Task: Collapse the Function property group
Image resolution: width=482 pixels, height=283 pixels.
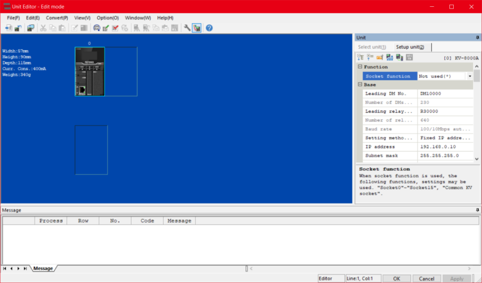Action: [360, 67]
